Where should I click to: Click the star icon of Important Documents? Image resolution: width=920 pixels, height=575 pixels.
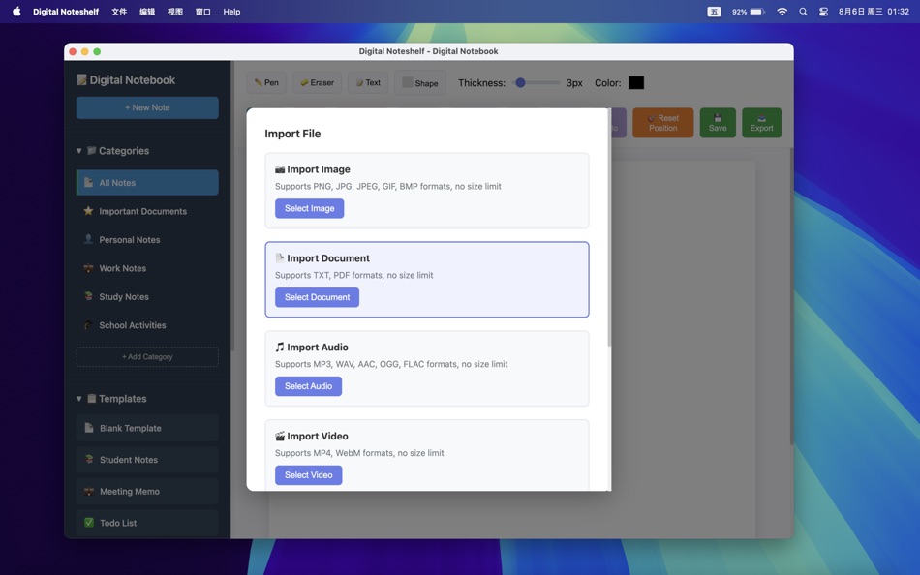point(88,211)
